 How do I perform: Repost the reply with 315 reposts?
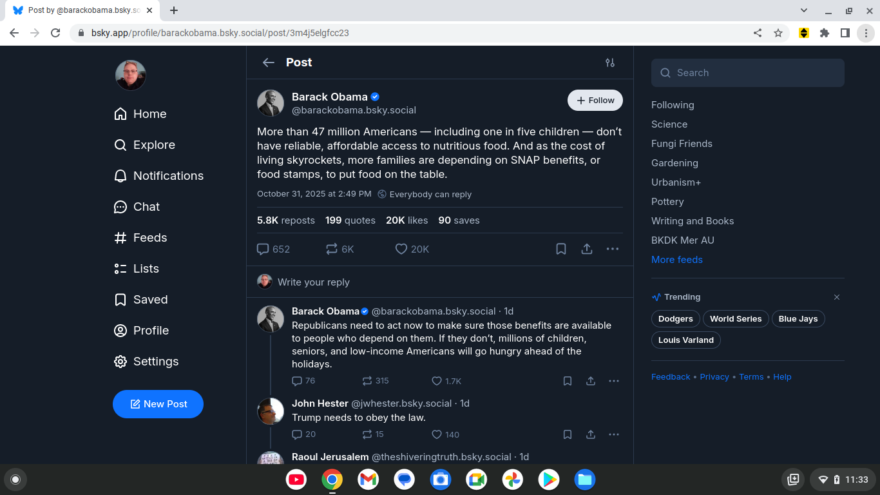tap(376, 381)
